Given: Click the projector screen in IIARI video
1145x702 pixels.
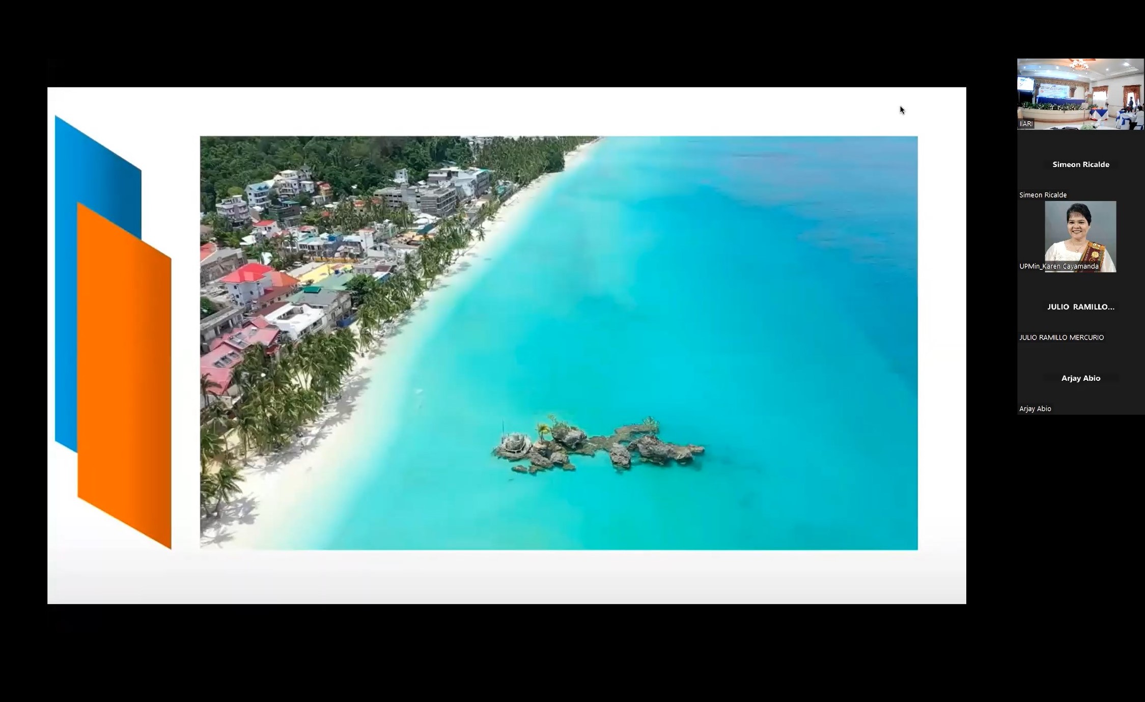Looking at the screenshot, I should [x=1025, y=85].
